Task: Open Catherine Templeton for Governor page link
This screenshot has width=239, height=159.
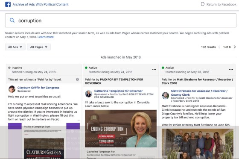Action: pyautogui.click(x=118, y=91)
